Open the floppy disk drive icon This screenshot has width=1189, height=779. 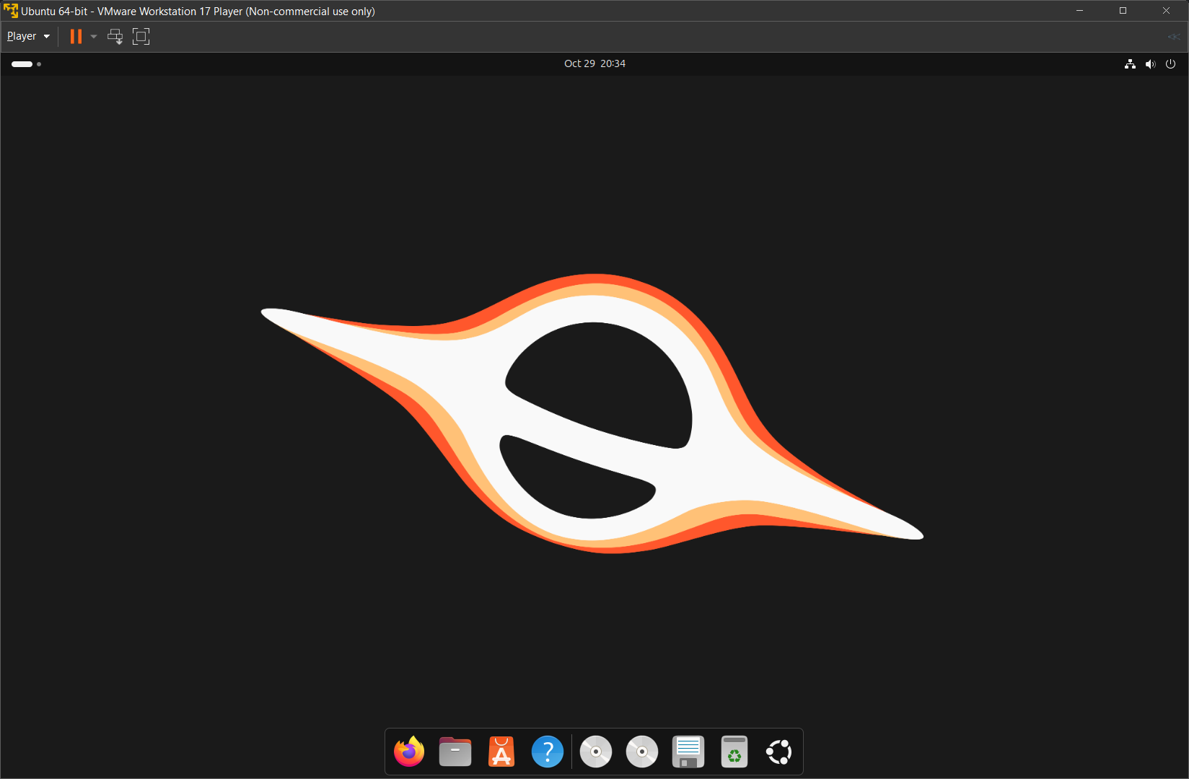click(x=688, y=752)
